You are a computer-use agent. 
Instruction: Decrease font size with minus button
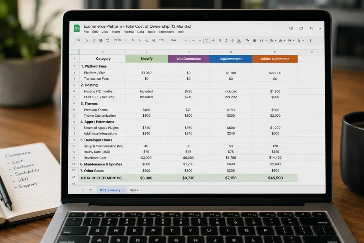point(200,40)
